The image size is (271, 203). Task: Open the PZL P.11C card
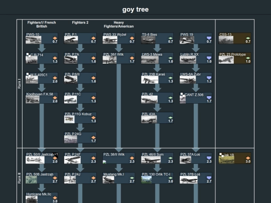click(80, 98)
